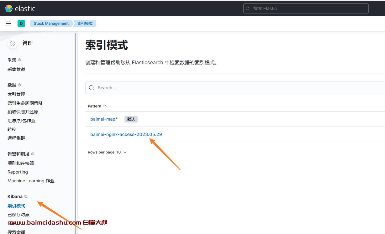This screenshot has width=385, height=234.
Task: Open baimei-map* index pattern
Action: pyautogui.click(x=104, y=119)
